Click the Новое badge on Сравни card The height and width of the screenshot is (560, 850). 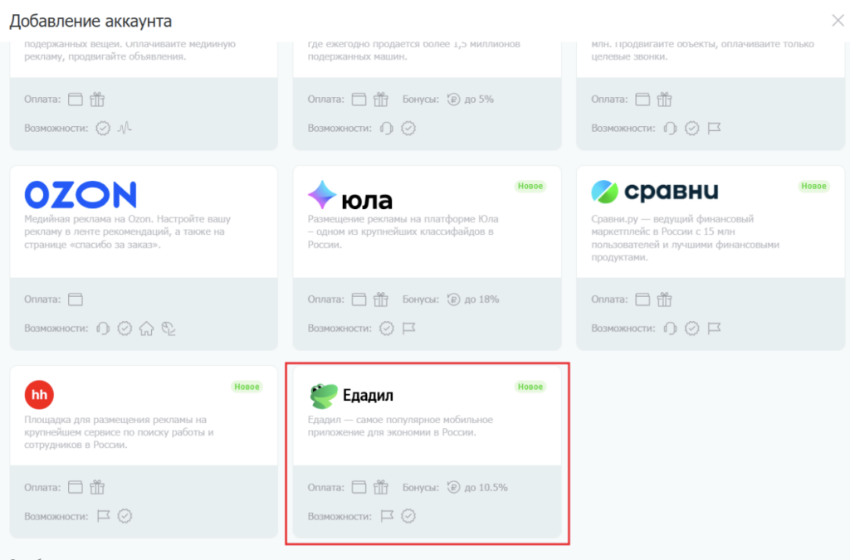click(813, 187)
